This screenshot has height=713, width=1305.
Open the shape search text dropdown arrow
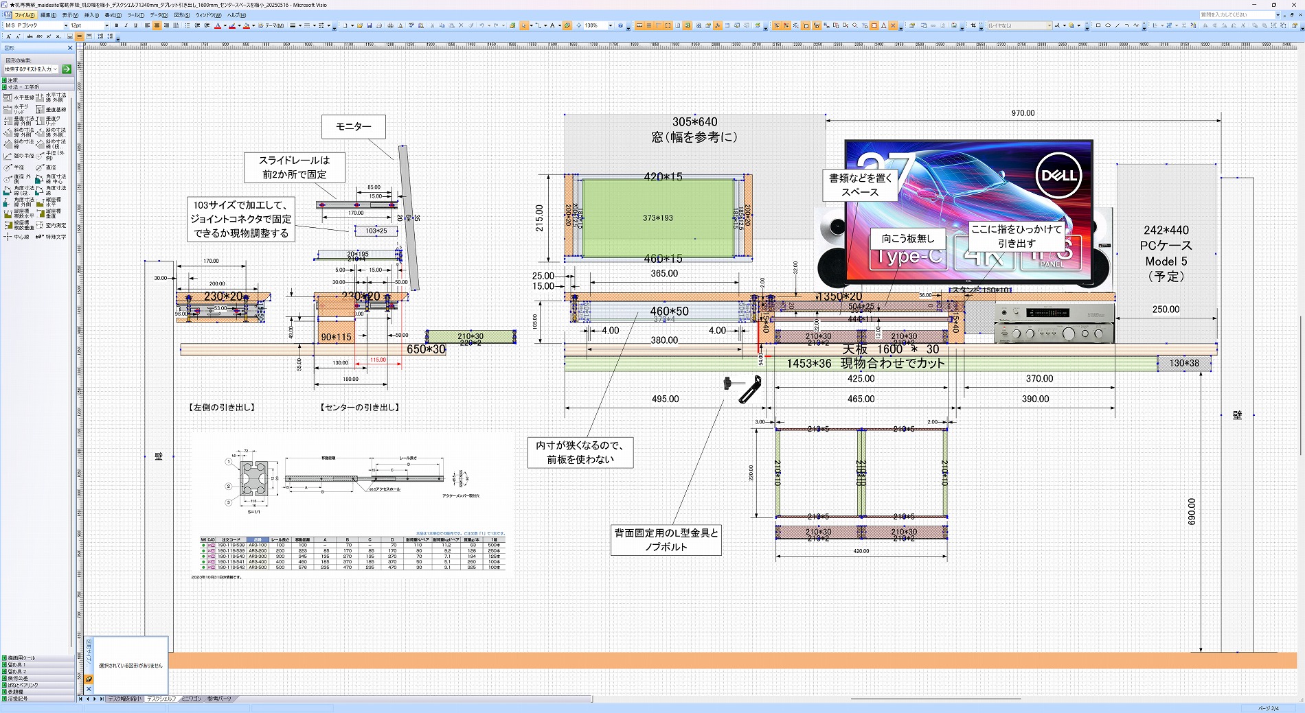coord(56,69)
